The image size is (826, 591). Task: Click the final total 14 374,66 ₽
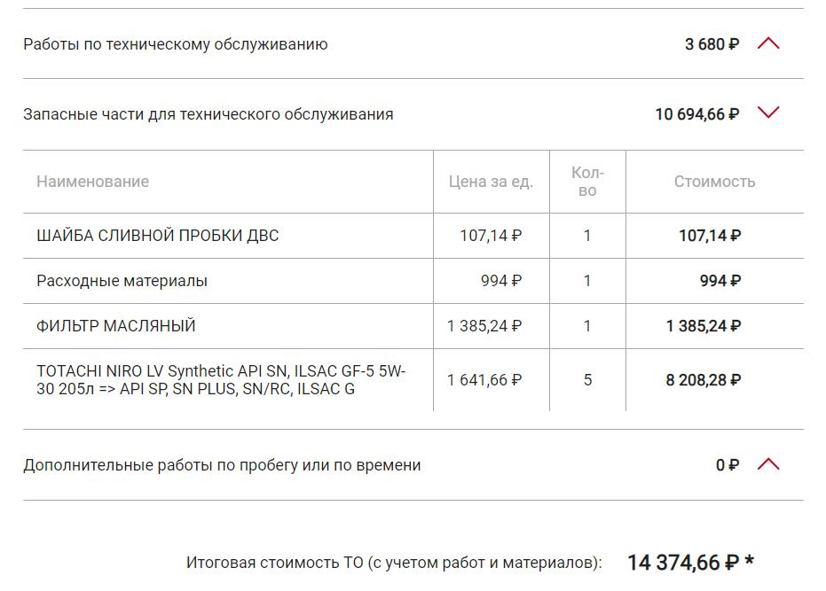(x=683, y=562)
